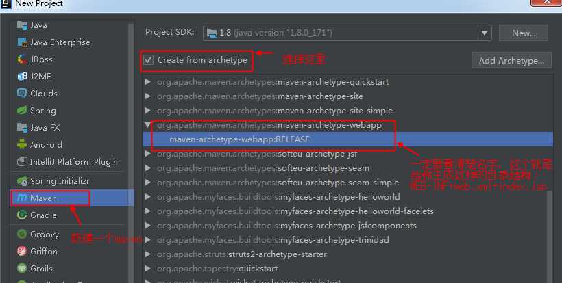The image size is (562, 283).
Task: Click the project type list scrollbar
Action: (x=131, y=154)
